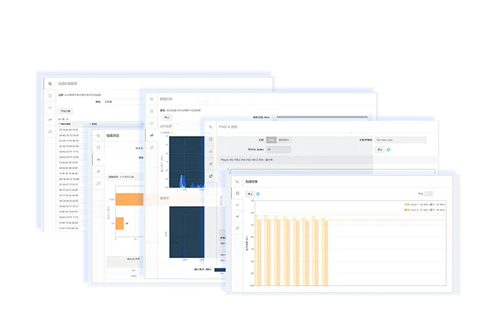Click packet size bytes input field
Screen dimensions: 504x334
(278, 149)
